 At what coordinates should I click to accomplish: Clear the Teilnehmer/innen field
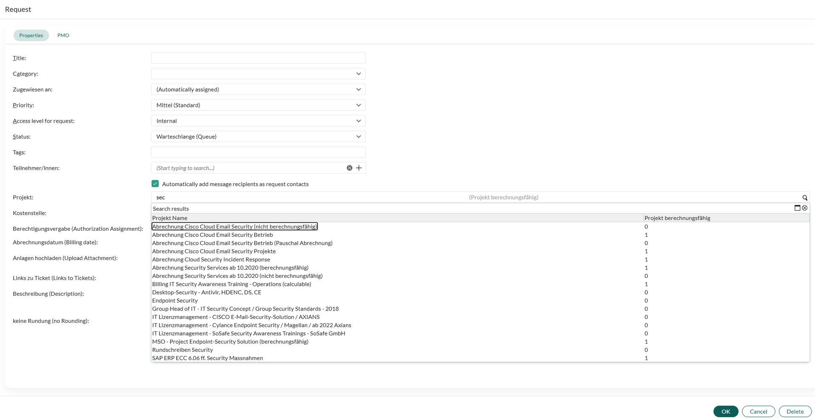(x=349, y=168)
